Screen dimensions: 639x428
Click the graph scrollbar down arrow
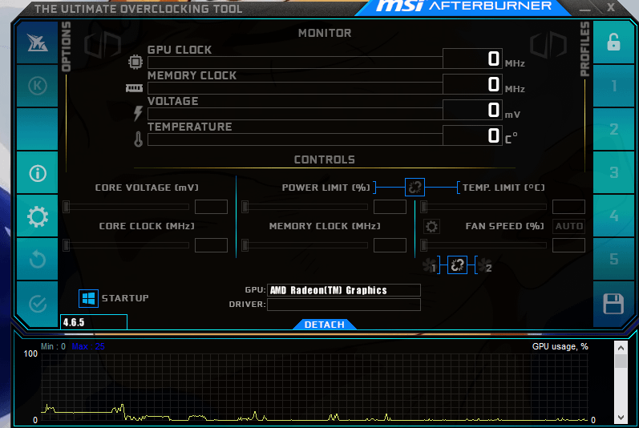point(621,418)
